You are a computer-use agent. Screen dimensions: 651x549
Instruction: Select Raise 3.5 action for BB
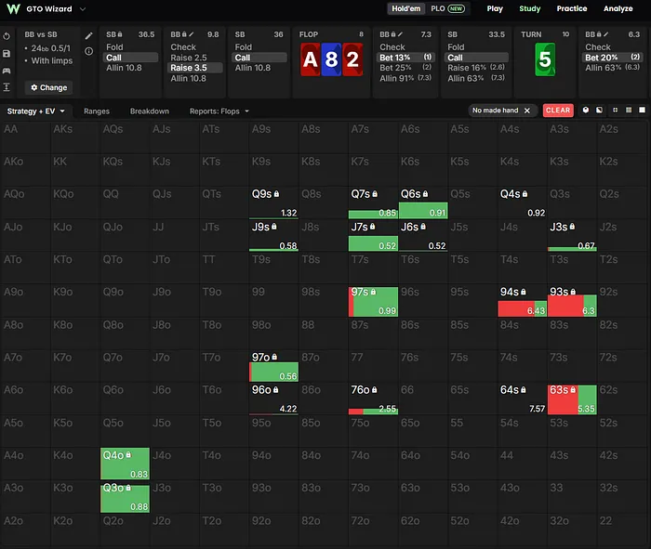[194, 68]
